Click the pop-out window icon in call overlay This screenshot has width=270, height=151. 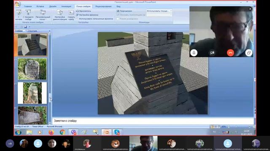point(248,53)
